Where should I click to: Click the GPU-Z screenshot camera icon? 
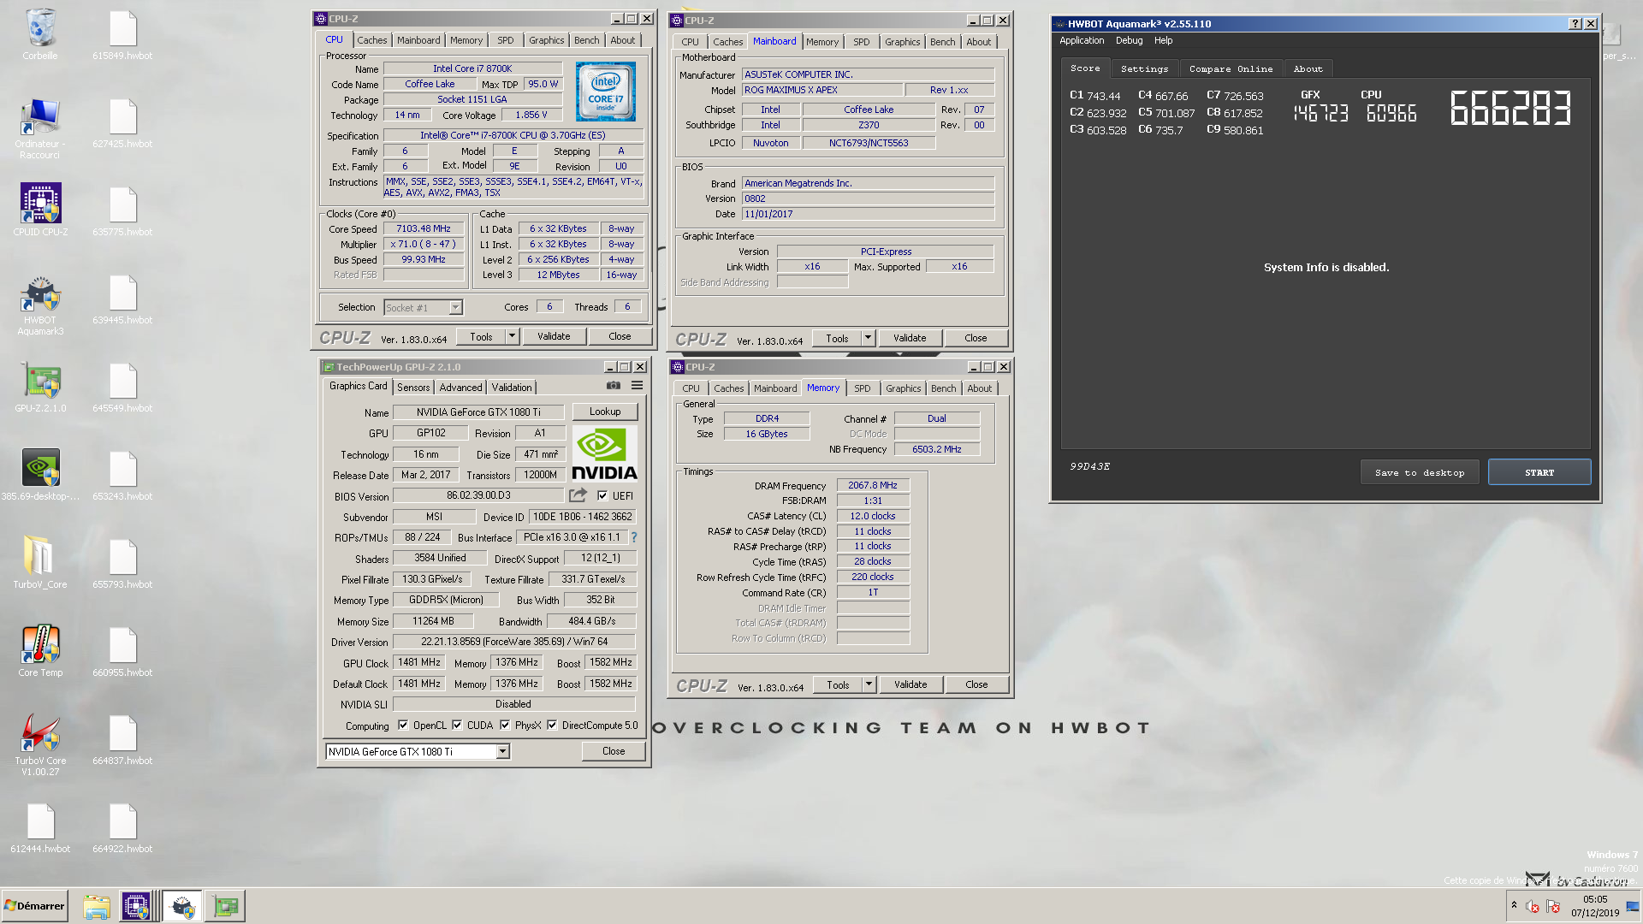pyautogui.click(x=614, y=386)
